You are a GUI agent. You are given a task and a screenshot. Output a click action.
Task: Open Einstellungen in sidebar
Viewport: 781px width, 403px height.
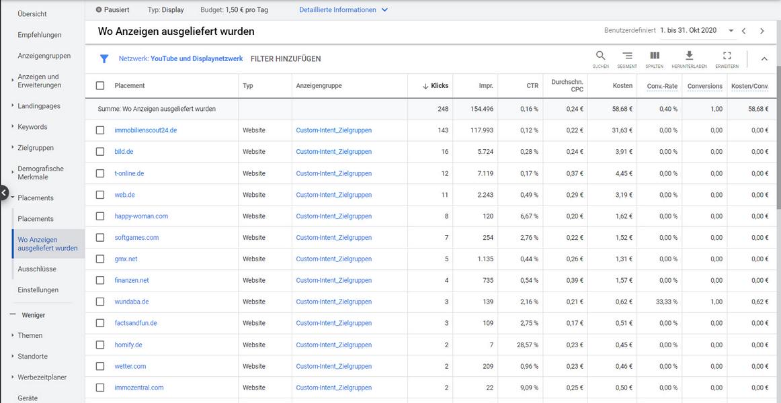tap(38, 290)
